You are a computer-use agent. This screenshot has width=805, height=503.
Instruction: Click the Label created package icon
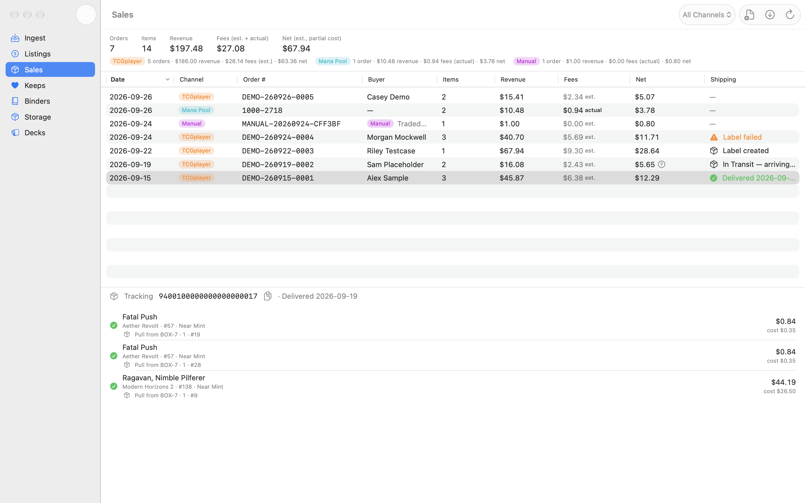(x=714, y=151)
